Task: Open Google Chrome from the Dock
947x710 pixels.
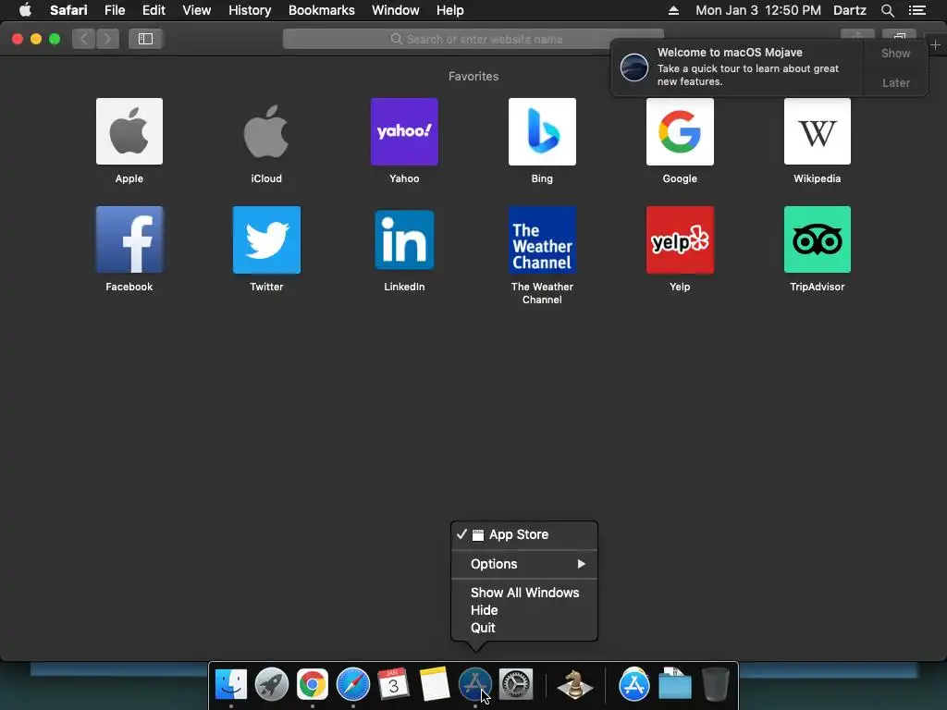Action: (x=313, y=684)
